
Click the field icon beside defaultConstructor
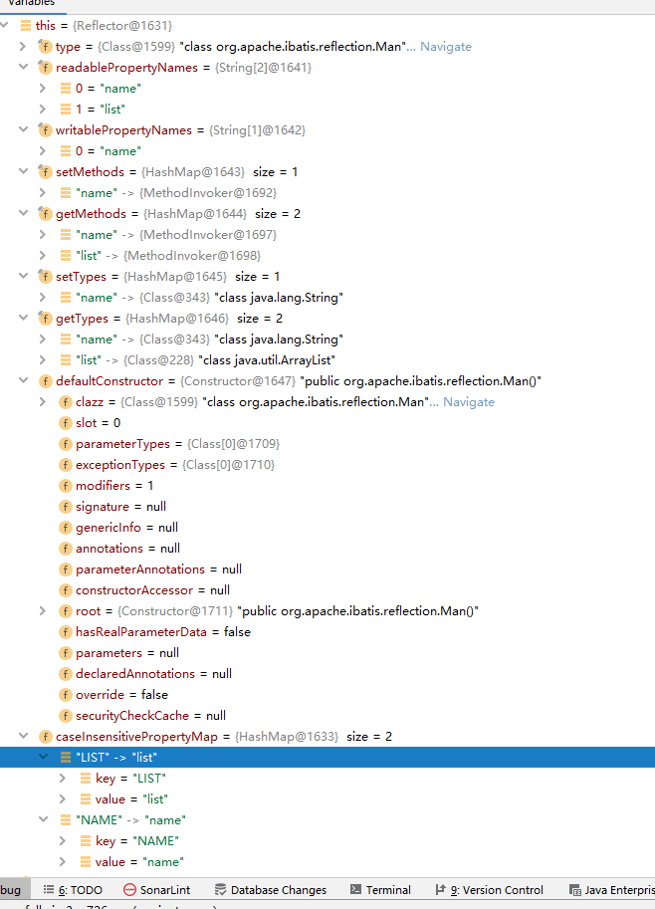coord(45,381)
